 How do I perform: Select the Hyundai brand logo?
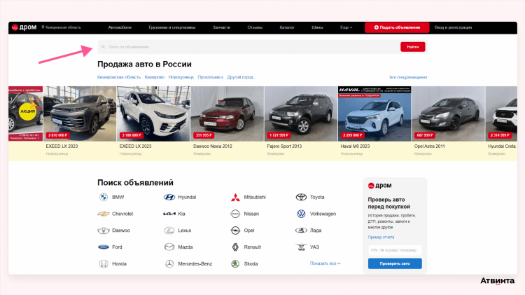pos(169,197)
